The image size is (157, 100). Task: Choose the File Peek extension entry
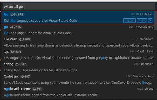(79, 42)
